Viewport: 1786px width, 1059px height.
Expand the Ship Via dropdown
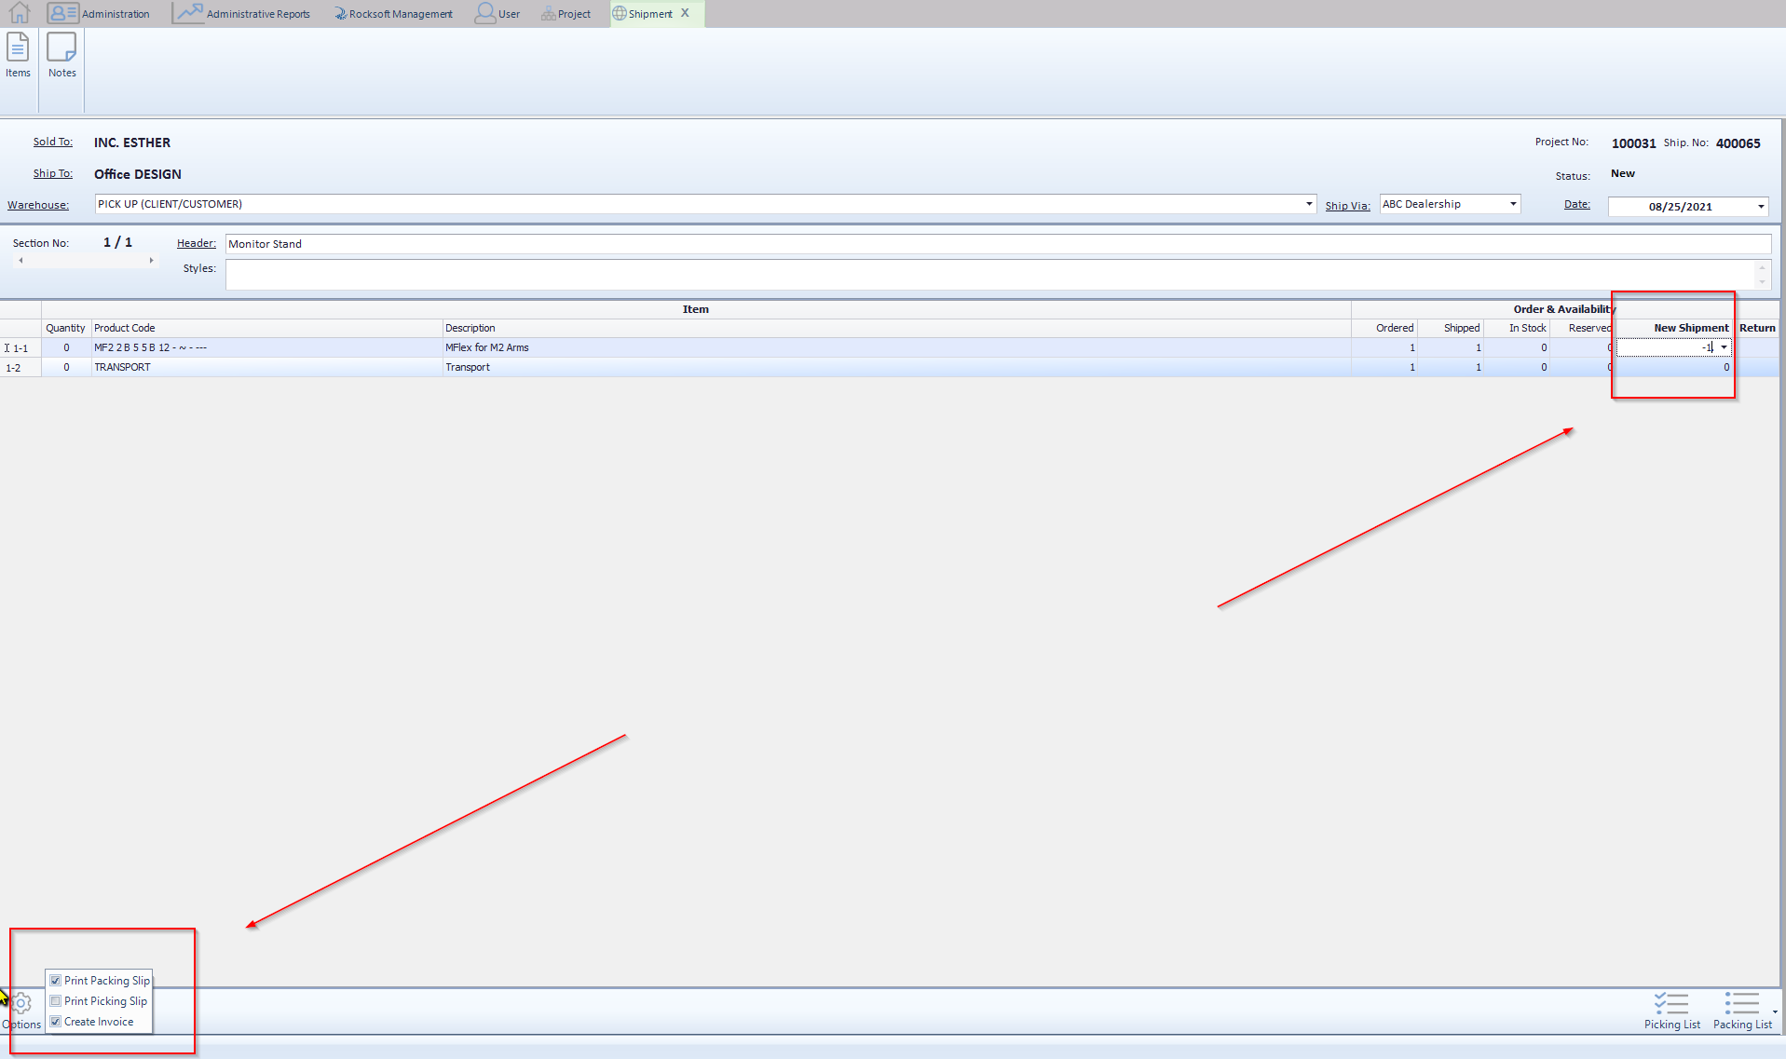tap(1513, 204)
